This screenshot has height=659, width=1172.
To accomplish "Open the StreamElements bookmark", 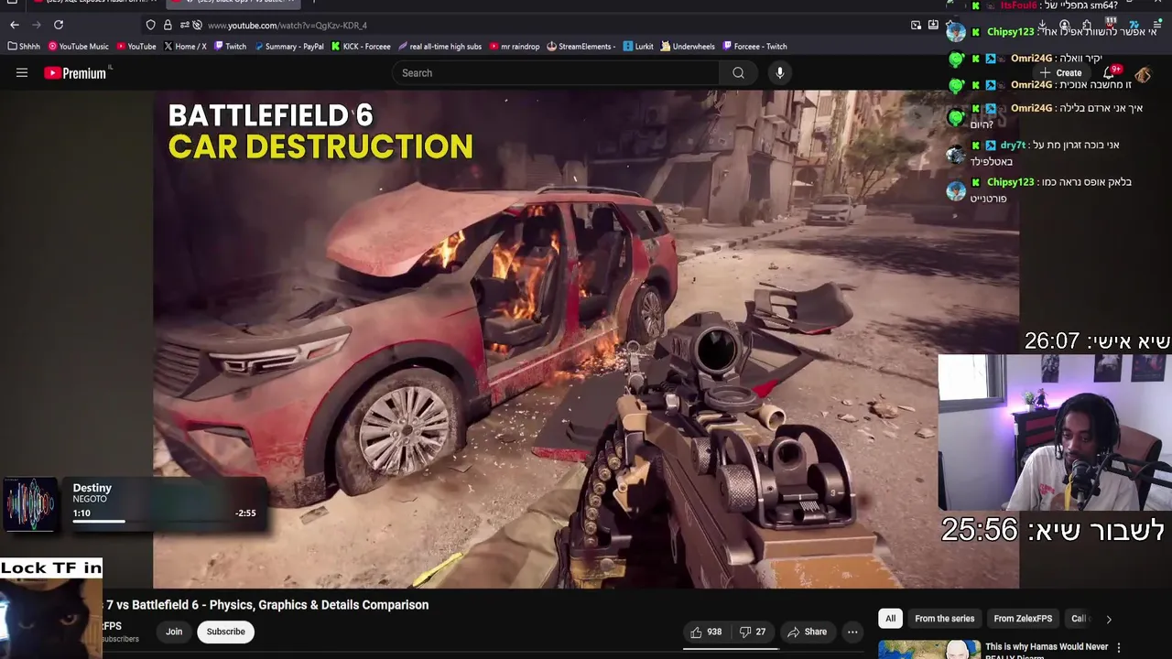I will 581,47.
